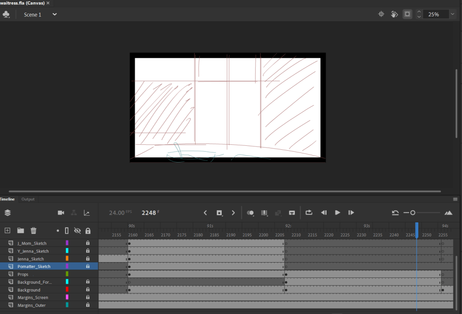The height and width of the screenshot is (314, 462).
Task: Click the Props layer color swatch
Action: (x=67, y=274)
